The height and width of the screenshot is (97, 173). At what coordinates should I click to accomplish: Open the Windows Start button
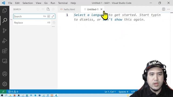(x=2, y=95)
